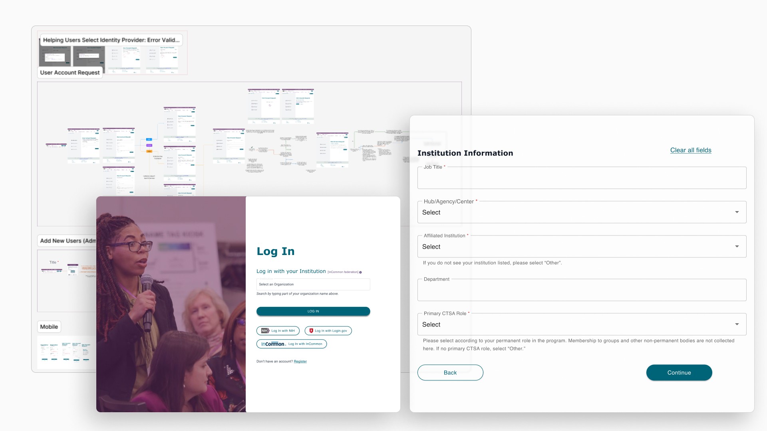767x431 pixels.
Task: Click the InCommon federation info icon
Action: (x=360, y=272)
